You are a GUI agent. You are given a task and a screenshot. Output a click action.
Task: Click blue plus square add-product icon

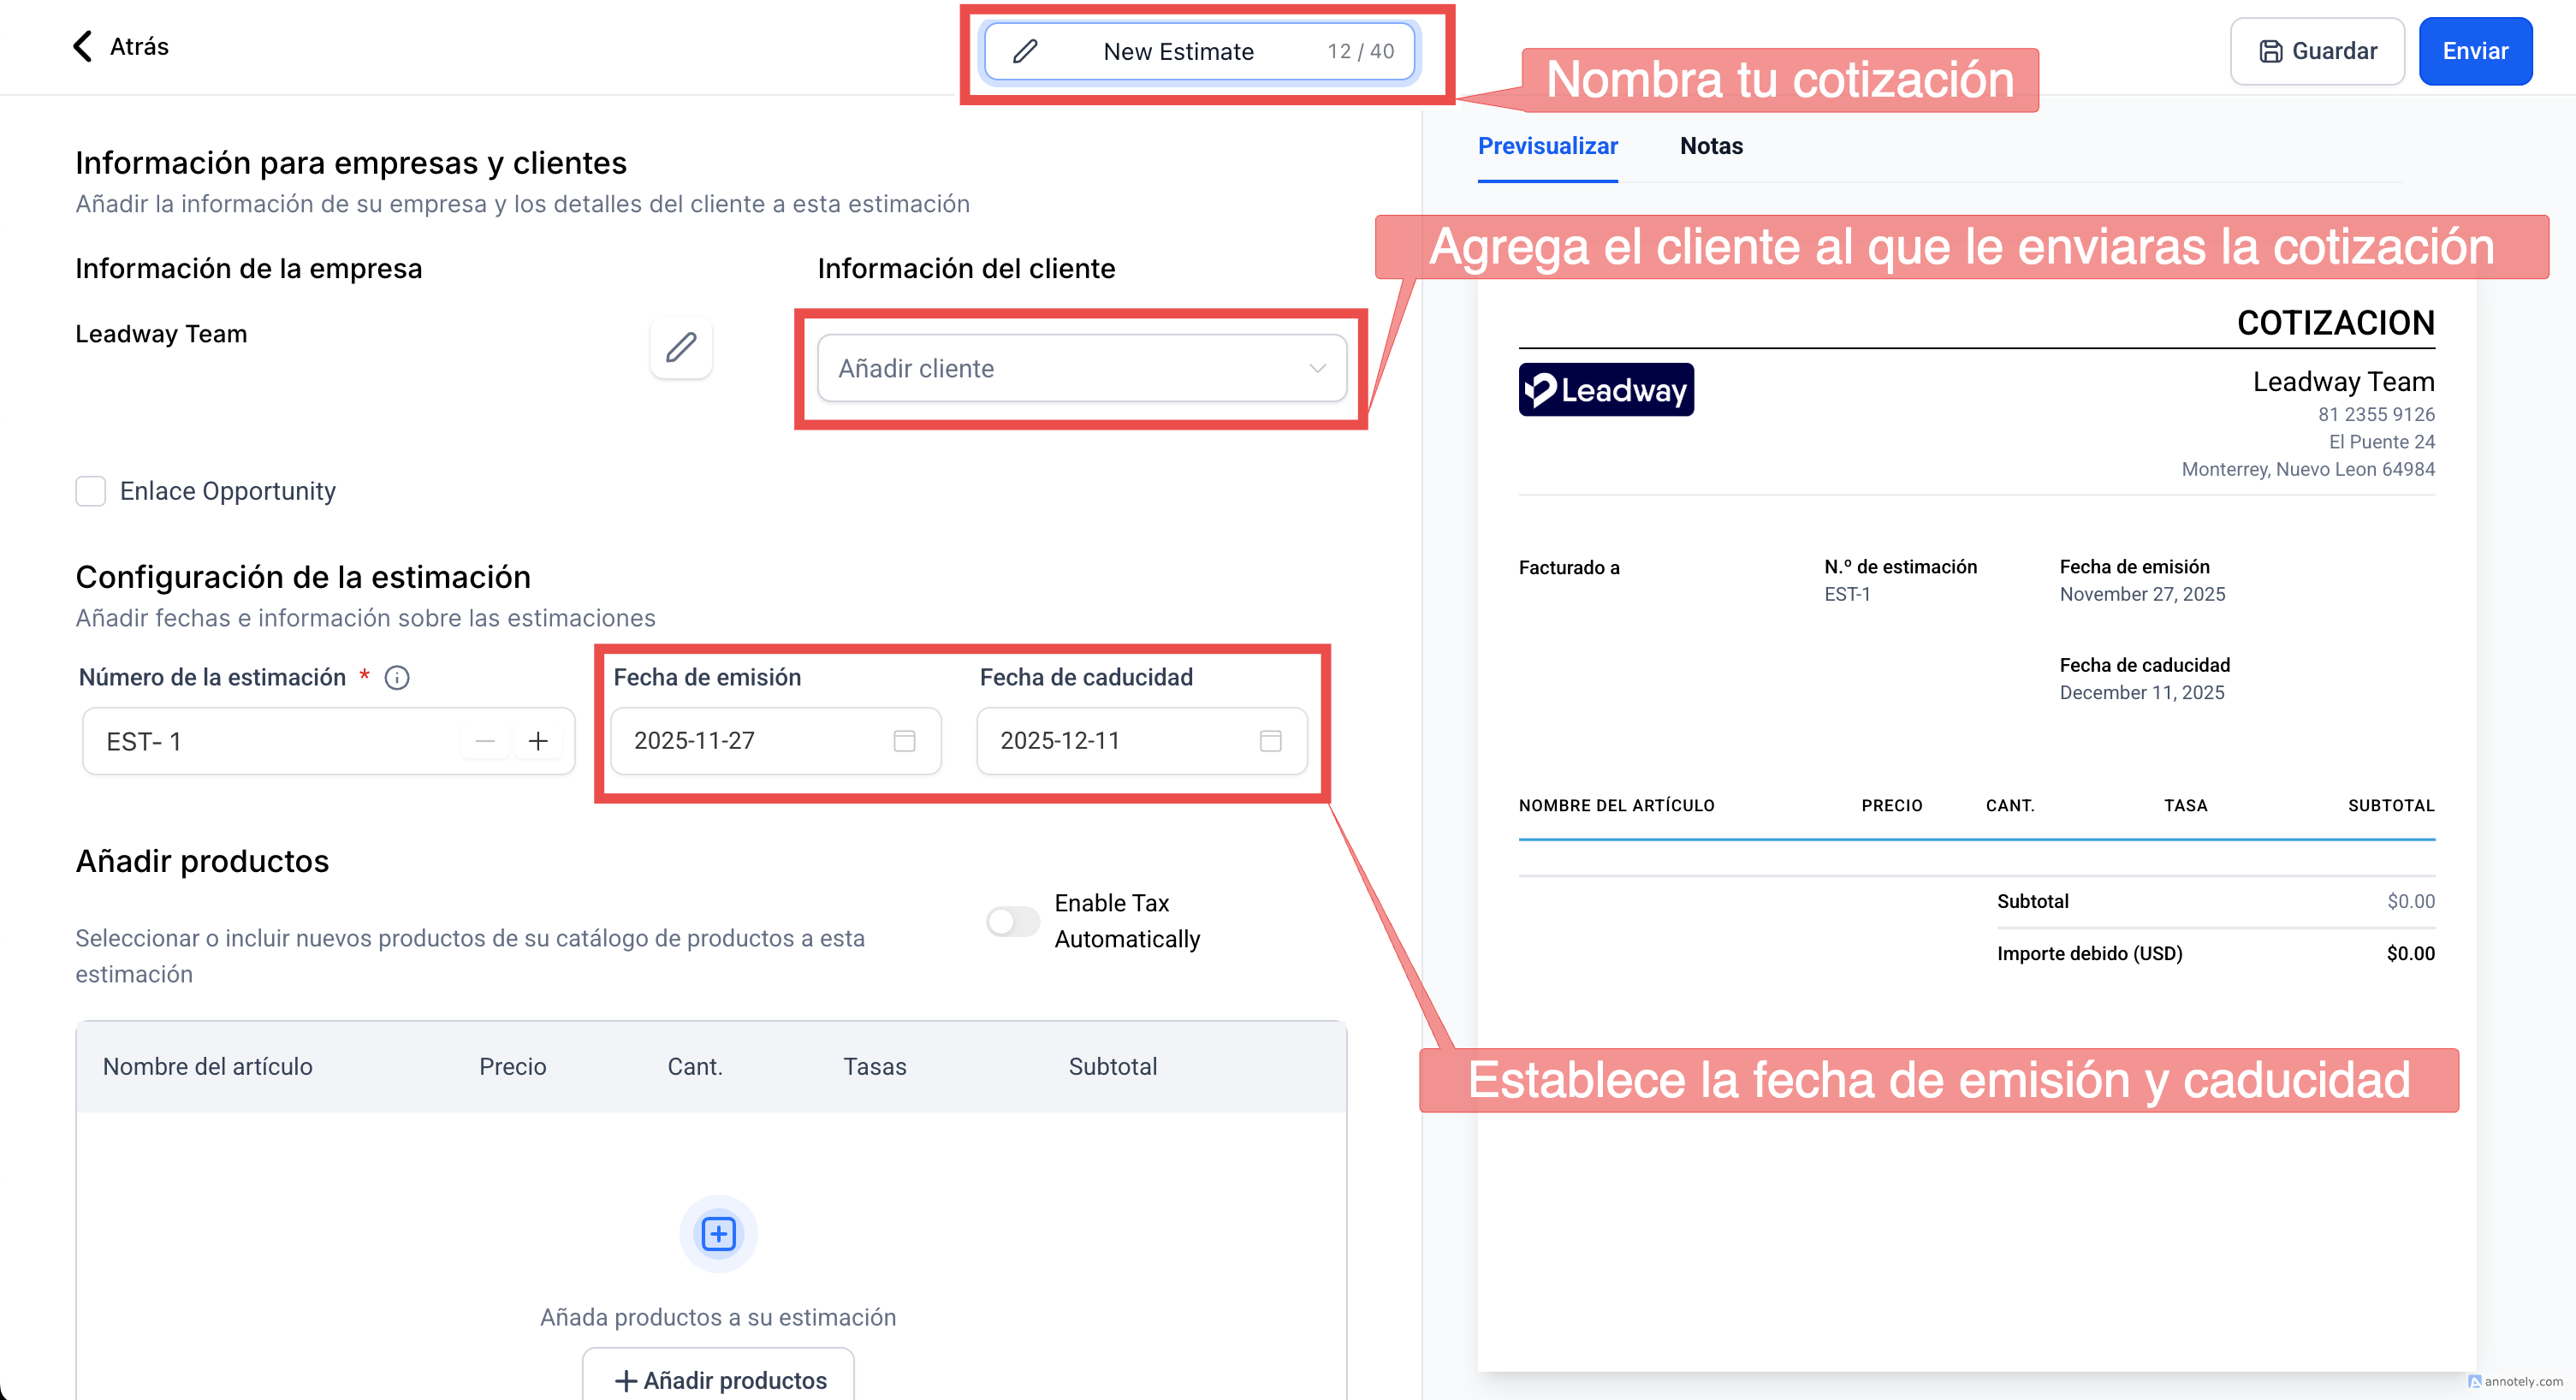coord(718,1233)
